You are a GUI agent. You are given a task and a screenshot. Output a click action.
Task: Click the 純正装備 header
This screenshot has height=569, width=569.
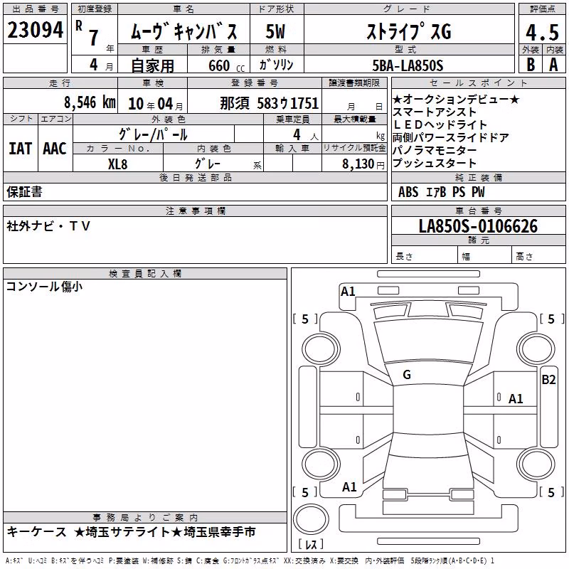pyautogui.click(x=478, y=177)
